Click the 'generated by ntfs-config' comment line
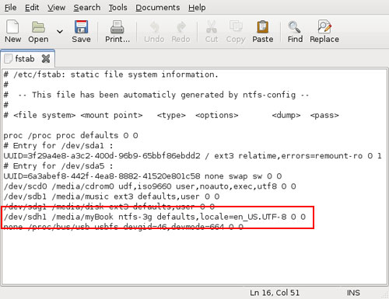The height and width of the screenshot is (299, 389). pyautogui.click(x=156, y=95)
